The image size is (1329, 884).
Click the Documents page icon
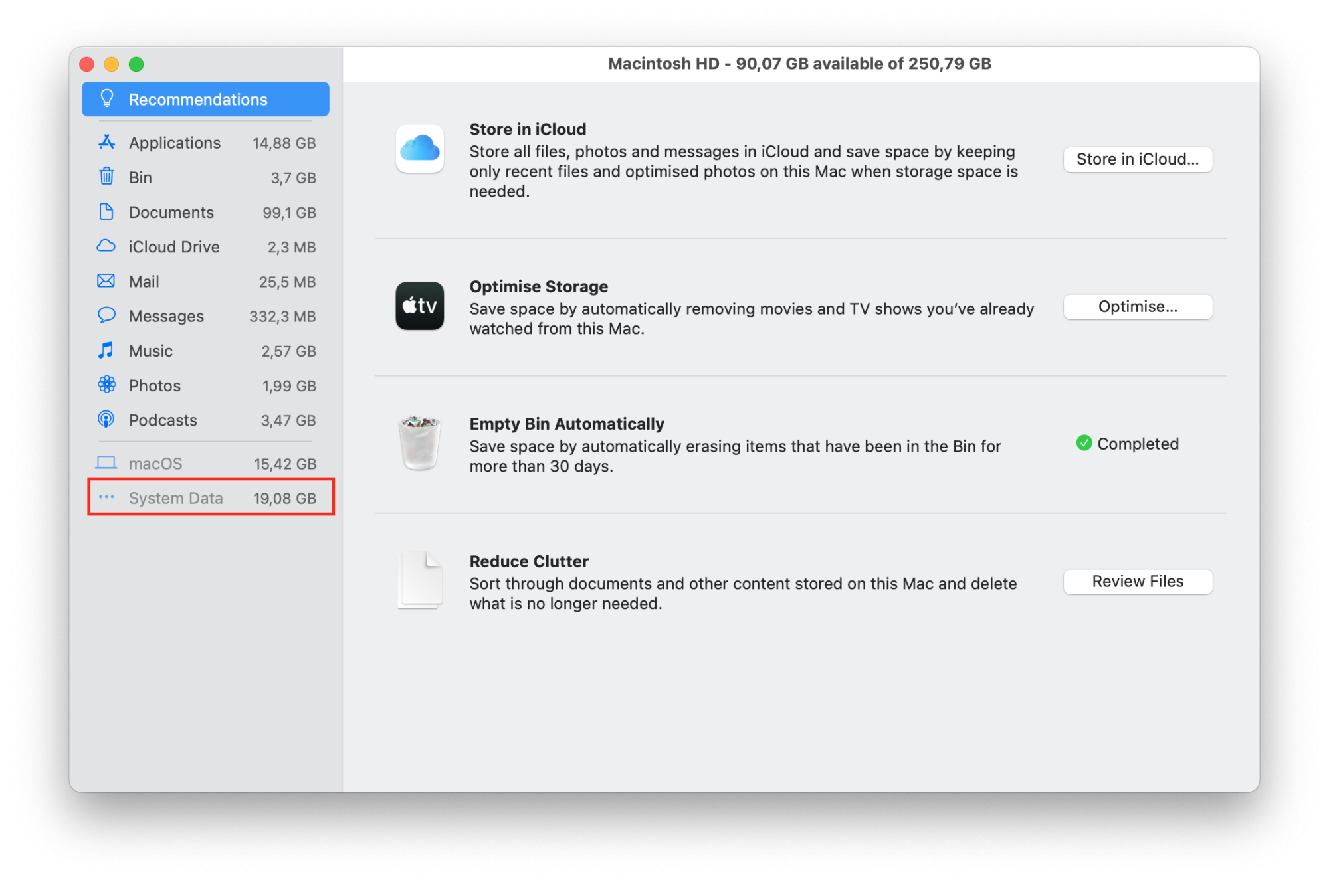pyautogui.click(x=106, y=212)
